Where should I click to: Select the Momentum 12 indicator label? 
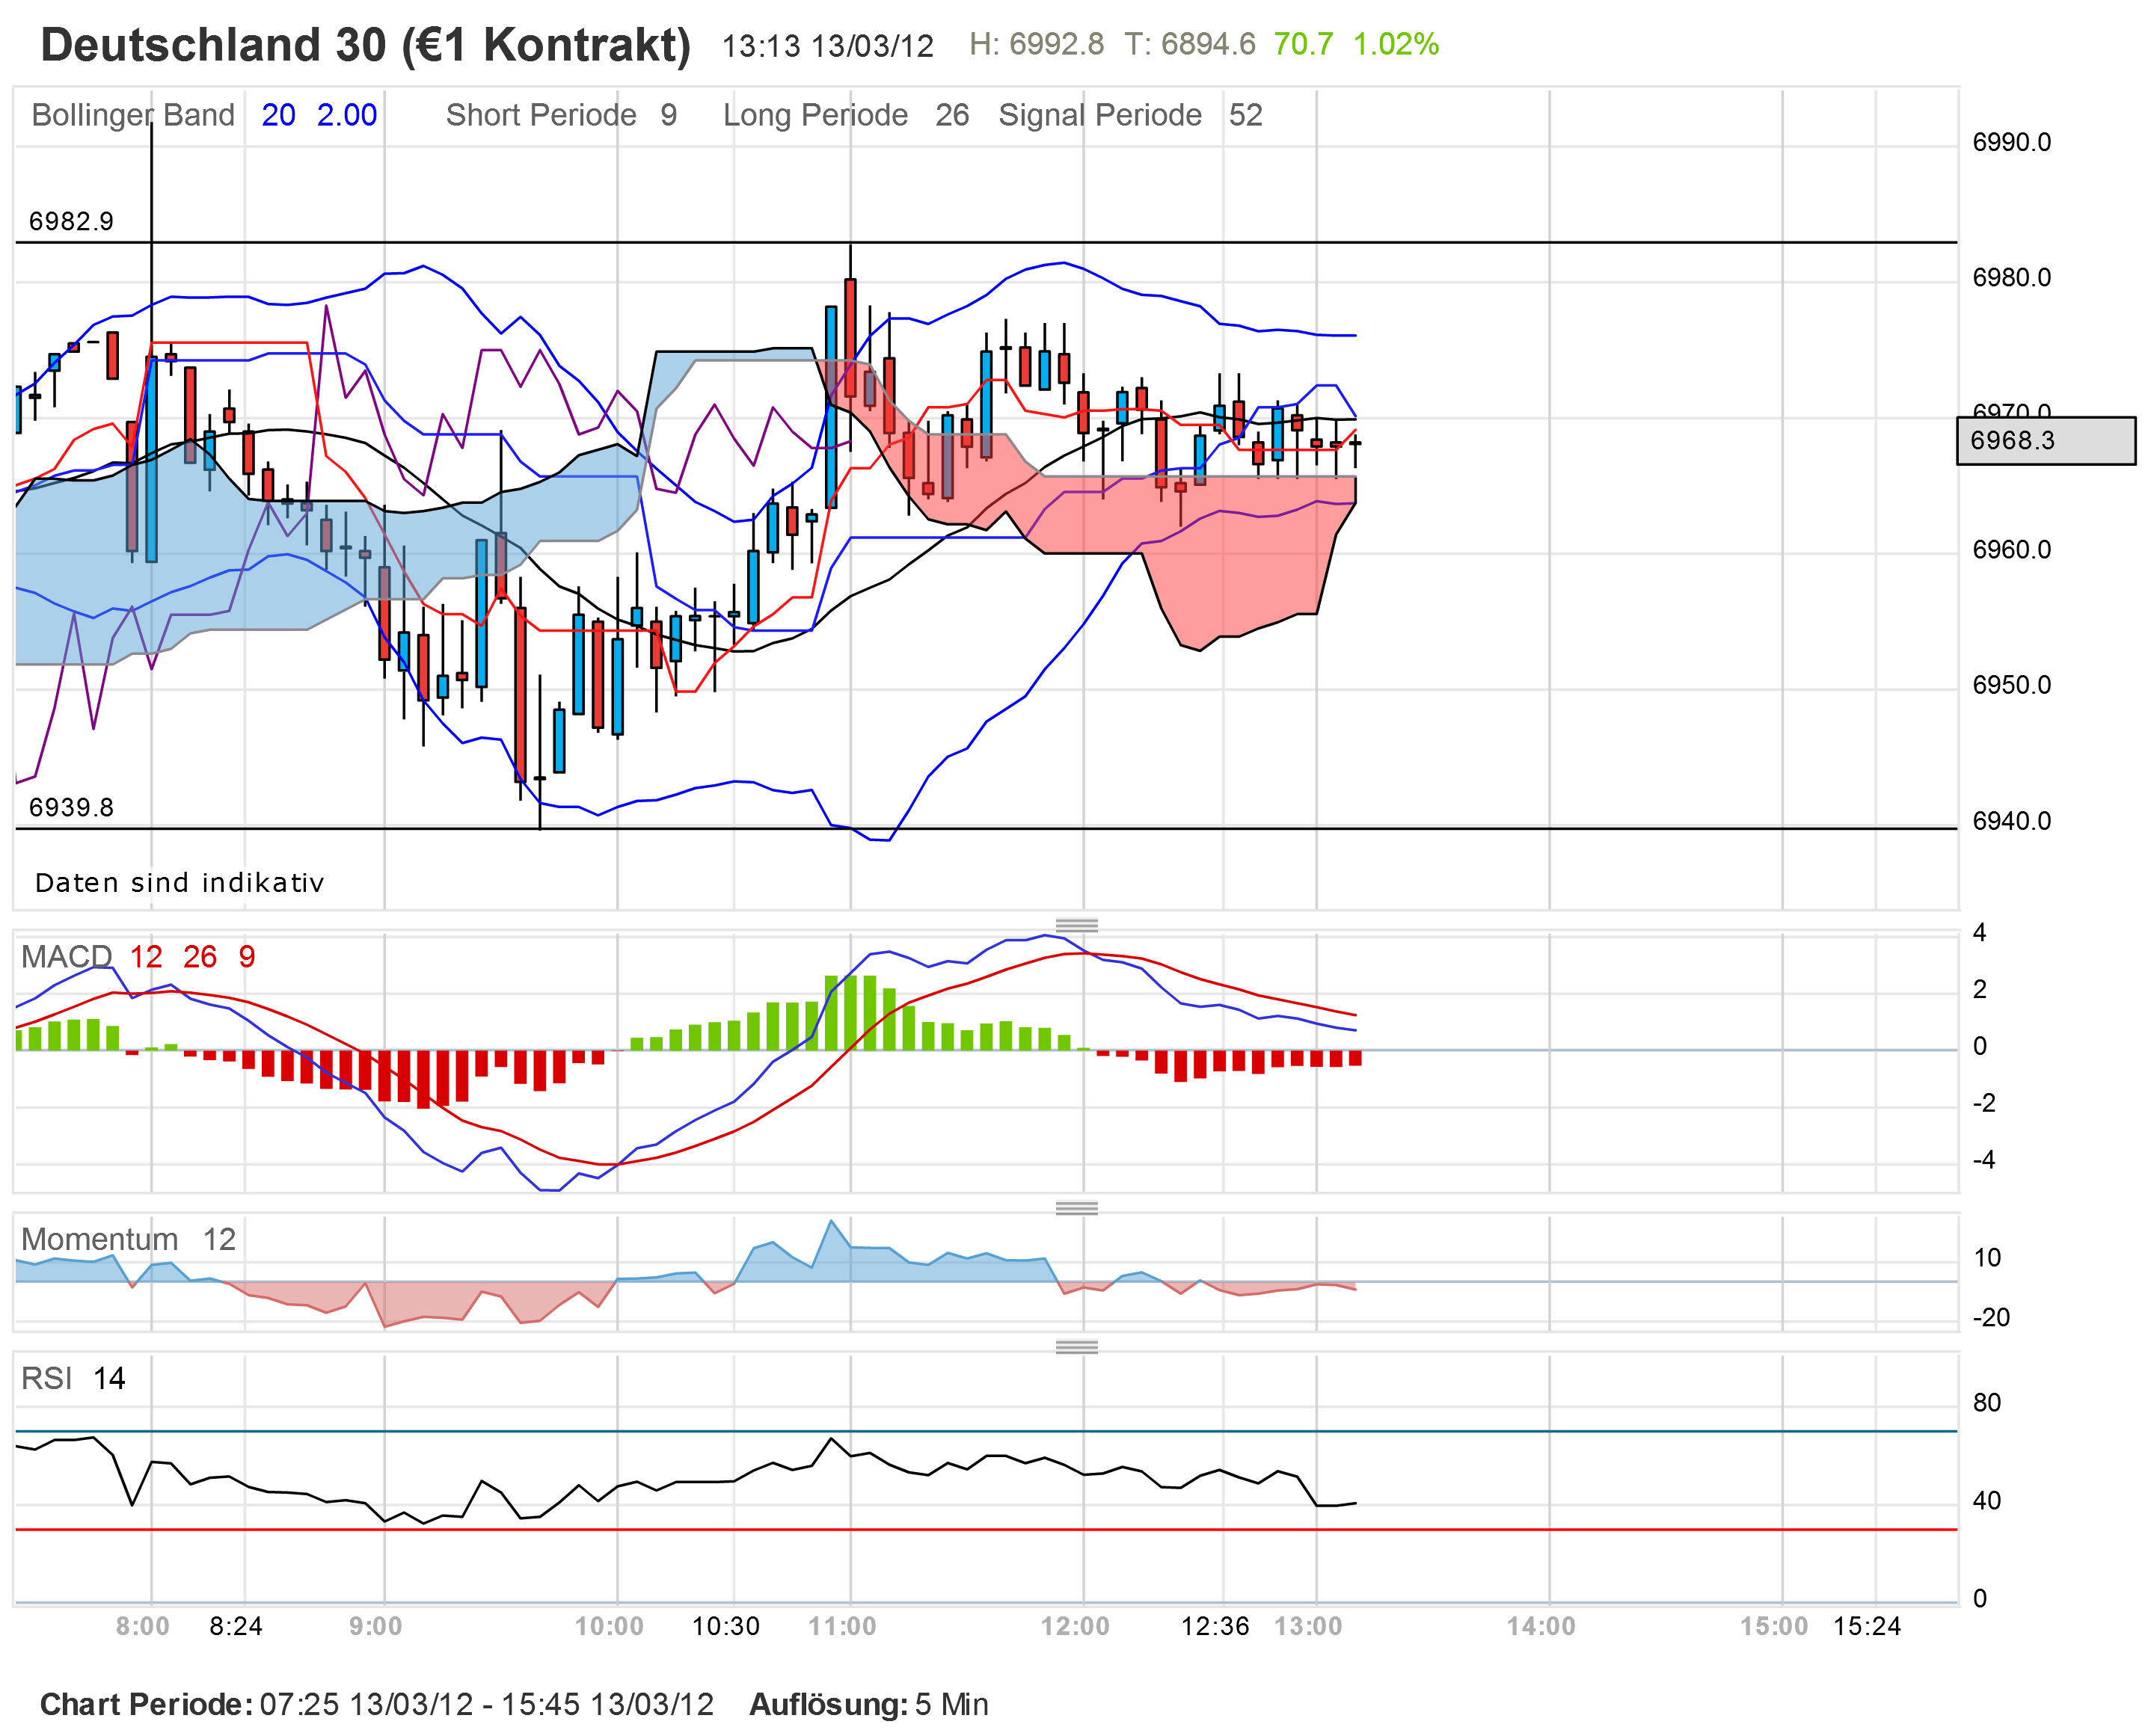click(128, 1240)
